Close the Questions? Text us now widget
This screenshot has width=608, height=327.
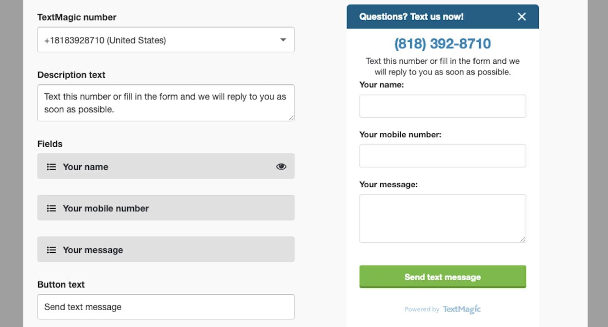tap(522, 17)
